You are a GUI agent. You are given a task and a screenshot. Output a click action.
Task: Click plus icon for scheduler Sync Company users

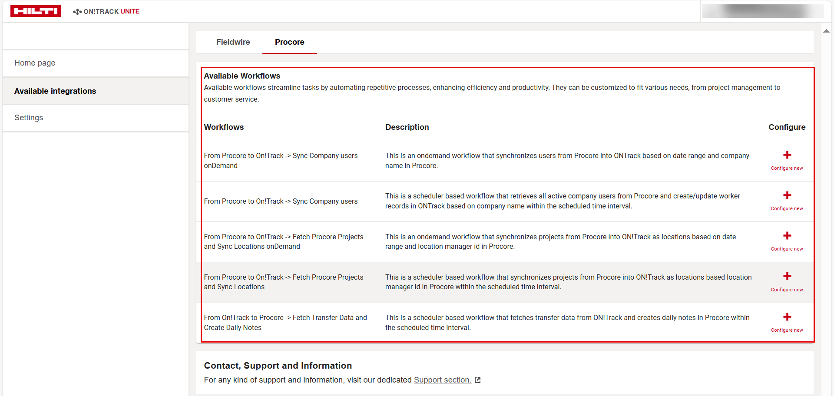pyautogui.click(x=787, y=195)
